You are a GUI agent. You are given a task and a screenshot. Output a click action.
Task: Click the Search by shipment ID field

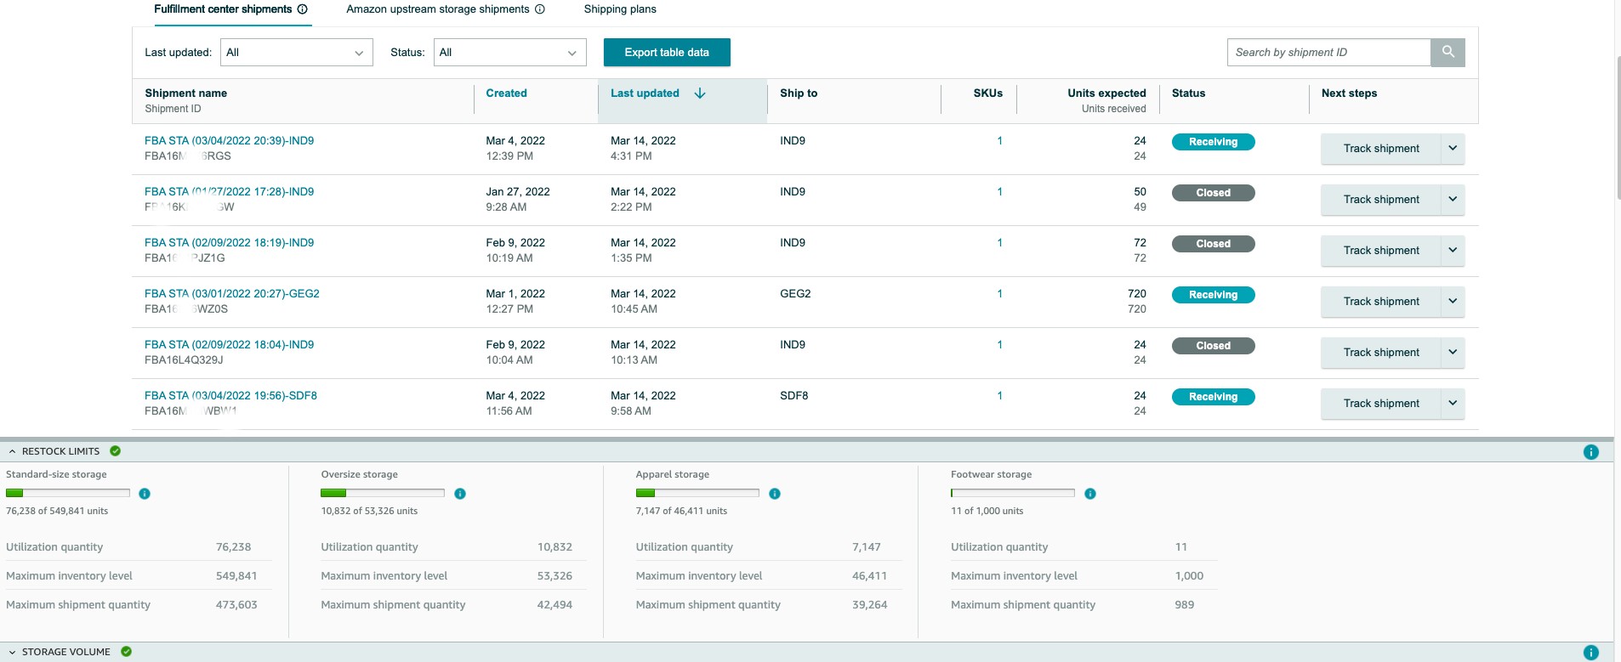pyautogui.click(x=1329, y=53)
